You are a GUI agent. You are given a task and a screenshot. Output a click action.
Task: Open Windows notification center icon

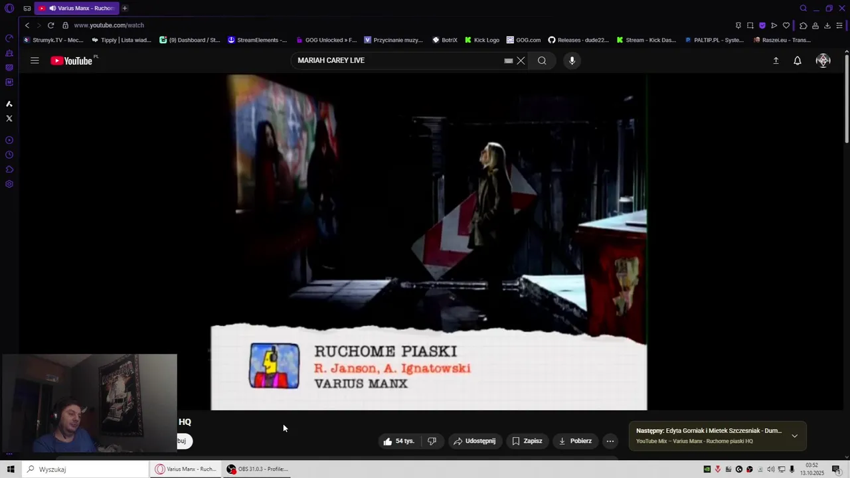pos(836,469)
